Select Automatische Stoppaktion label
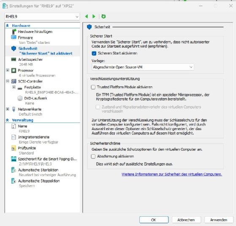236x226 pixels. click(39, 181)
